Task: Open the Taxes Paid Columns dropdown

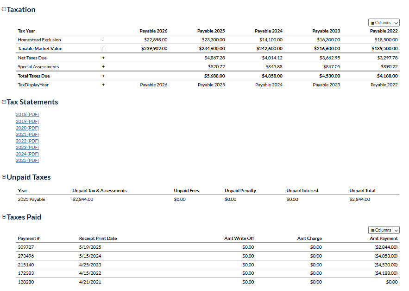Action: point(384,230)
